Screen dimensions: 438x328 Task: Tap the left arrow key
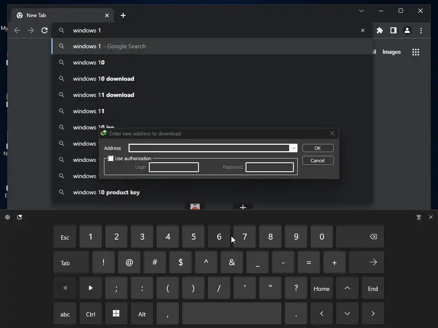point(322,314)
